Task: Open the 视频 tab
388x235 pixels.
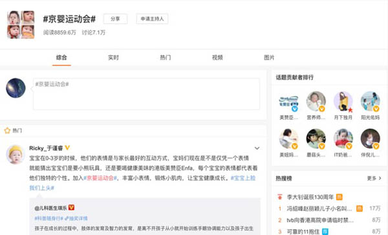Action: click(x=217, y=58)
